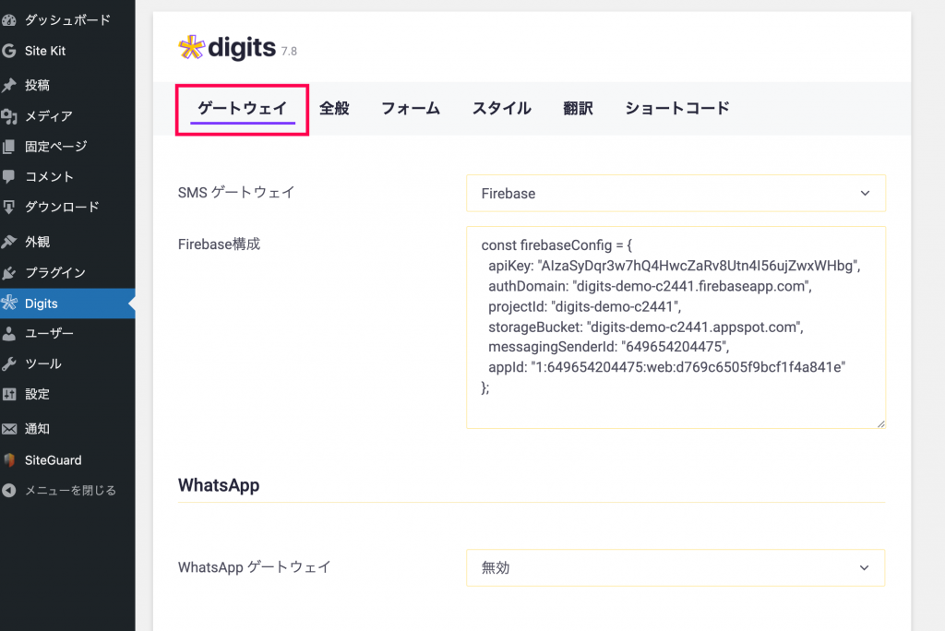
Task: Click the authDomain line in config
Action: [x=651, y=286]
